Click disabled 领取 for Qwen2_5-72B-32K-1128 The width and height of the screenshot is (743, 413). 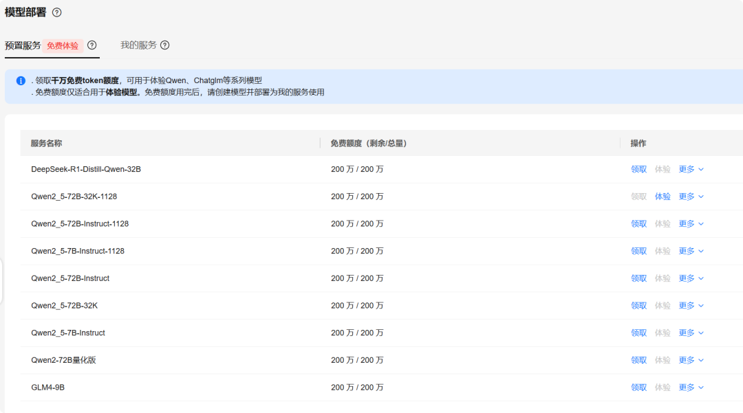coord(638,197)
